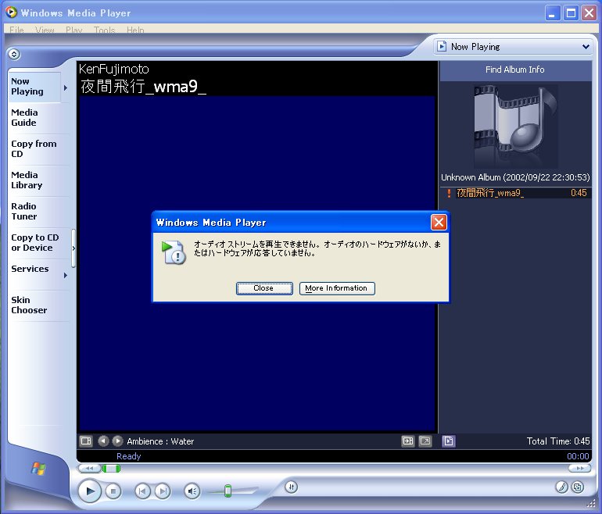Click the seek bar position handle
Screen dimensions: 602x514
[111, 469]
